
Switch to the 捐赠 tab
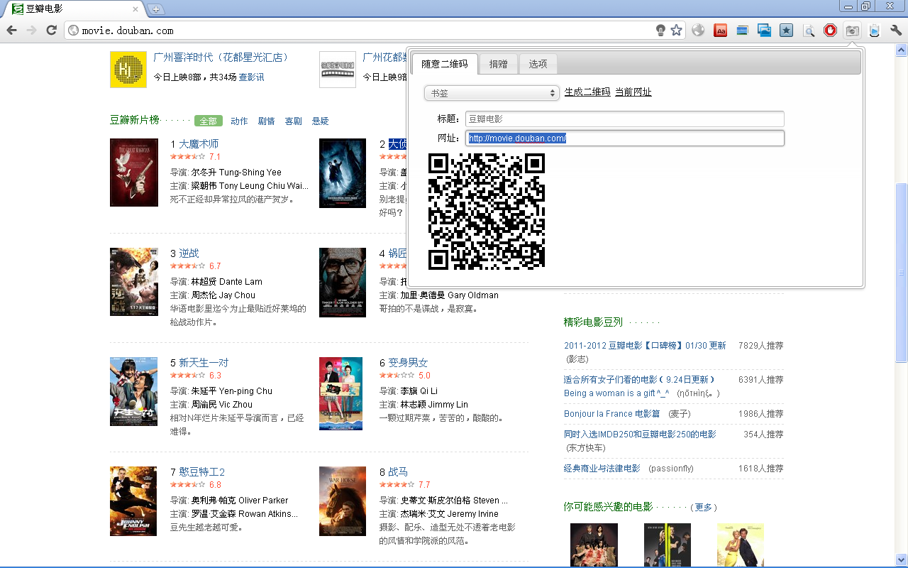(x=499, y=64)
